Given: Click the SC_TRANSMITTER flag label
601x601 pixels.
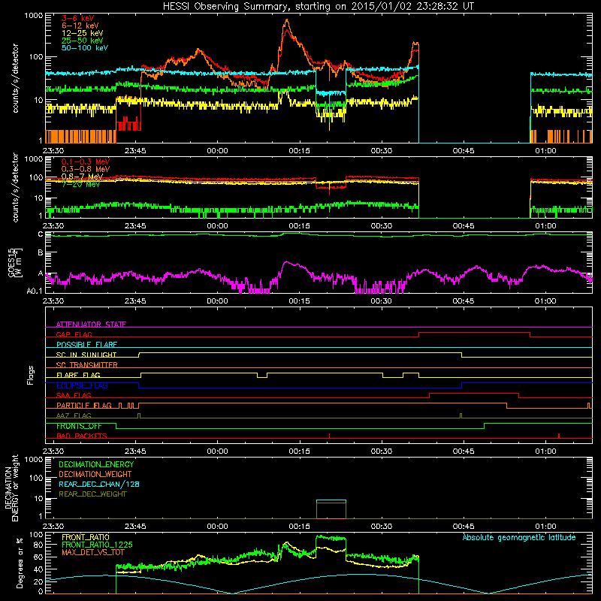Looking at the screenshot, I should coord(87,365).
